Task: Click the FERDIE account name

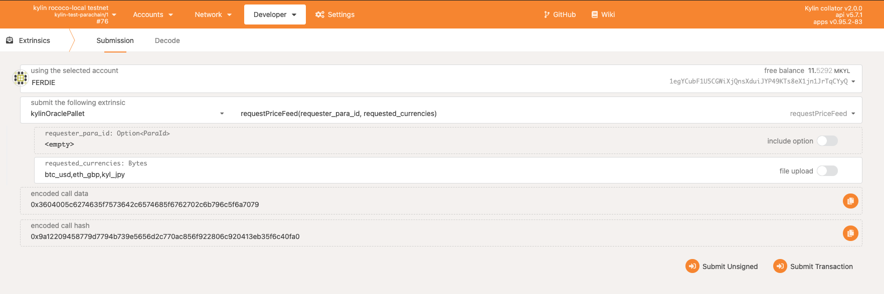Action: pos(44,82)
